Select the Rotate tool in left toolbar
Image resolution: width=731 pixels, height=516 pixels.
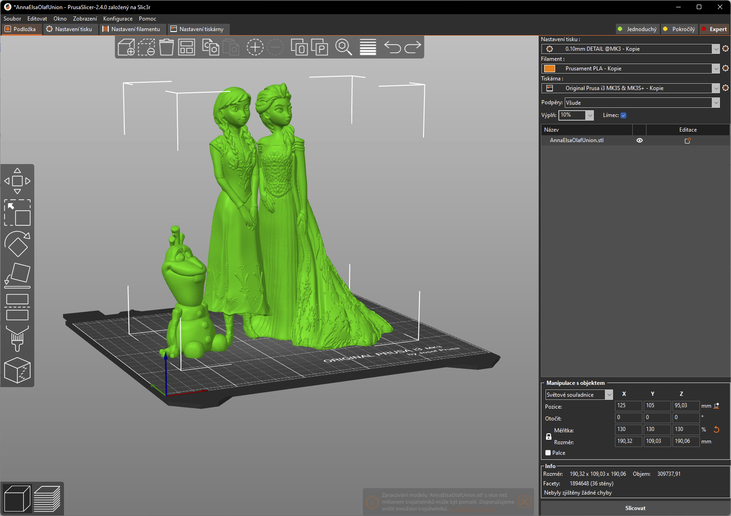pos(17,244)
